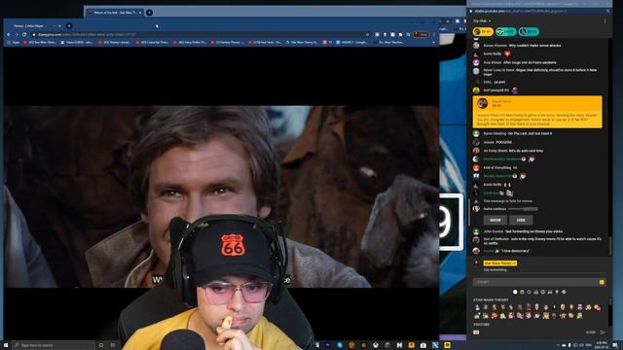The width and height of the screenshot is (623, 350).
Task: Open the Paused profile button in Chrome
Action: pos(421,35)
